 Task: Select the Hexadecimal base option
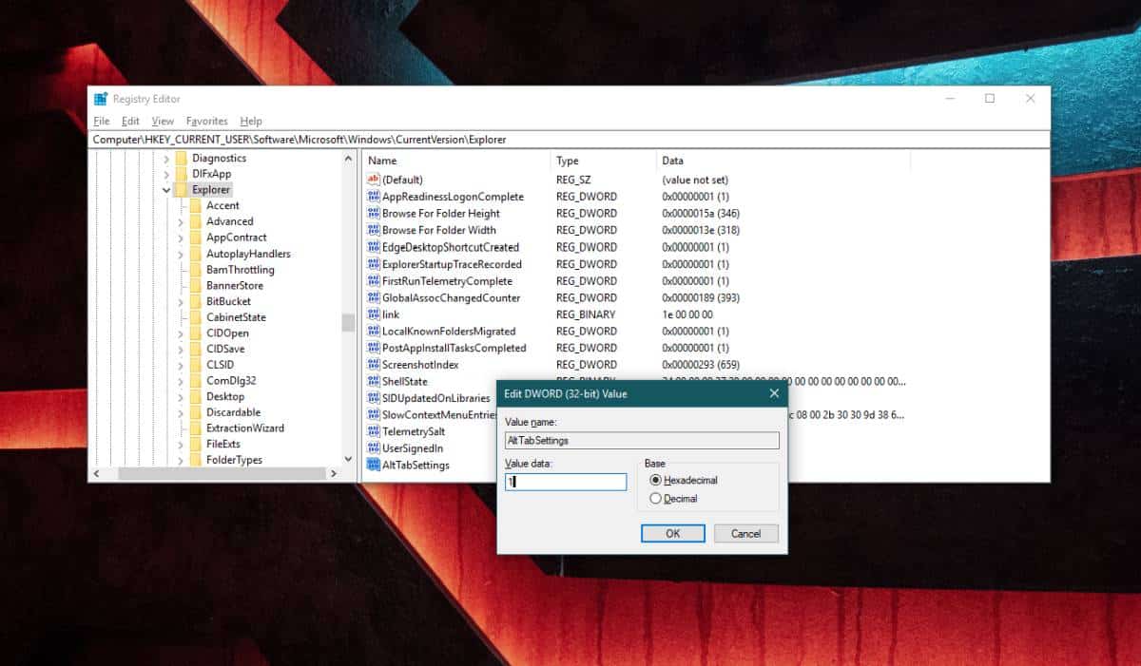point(655,480)
